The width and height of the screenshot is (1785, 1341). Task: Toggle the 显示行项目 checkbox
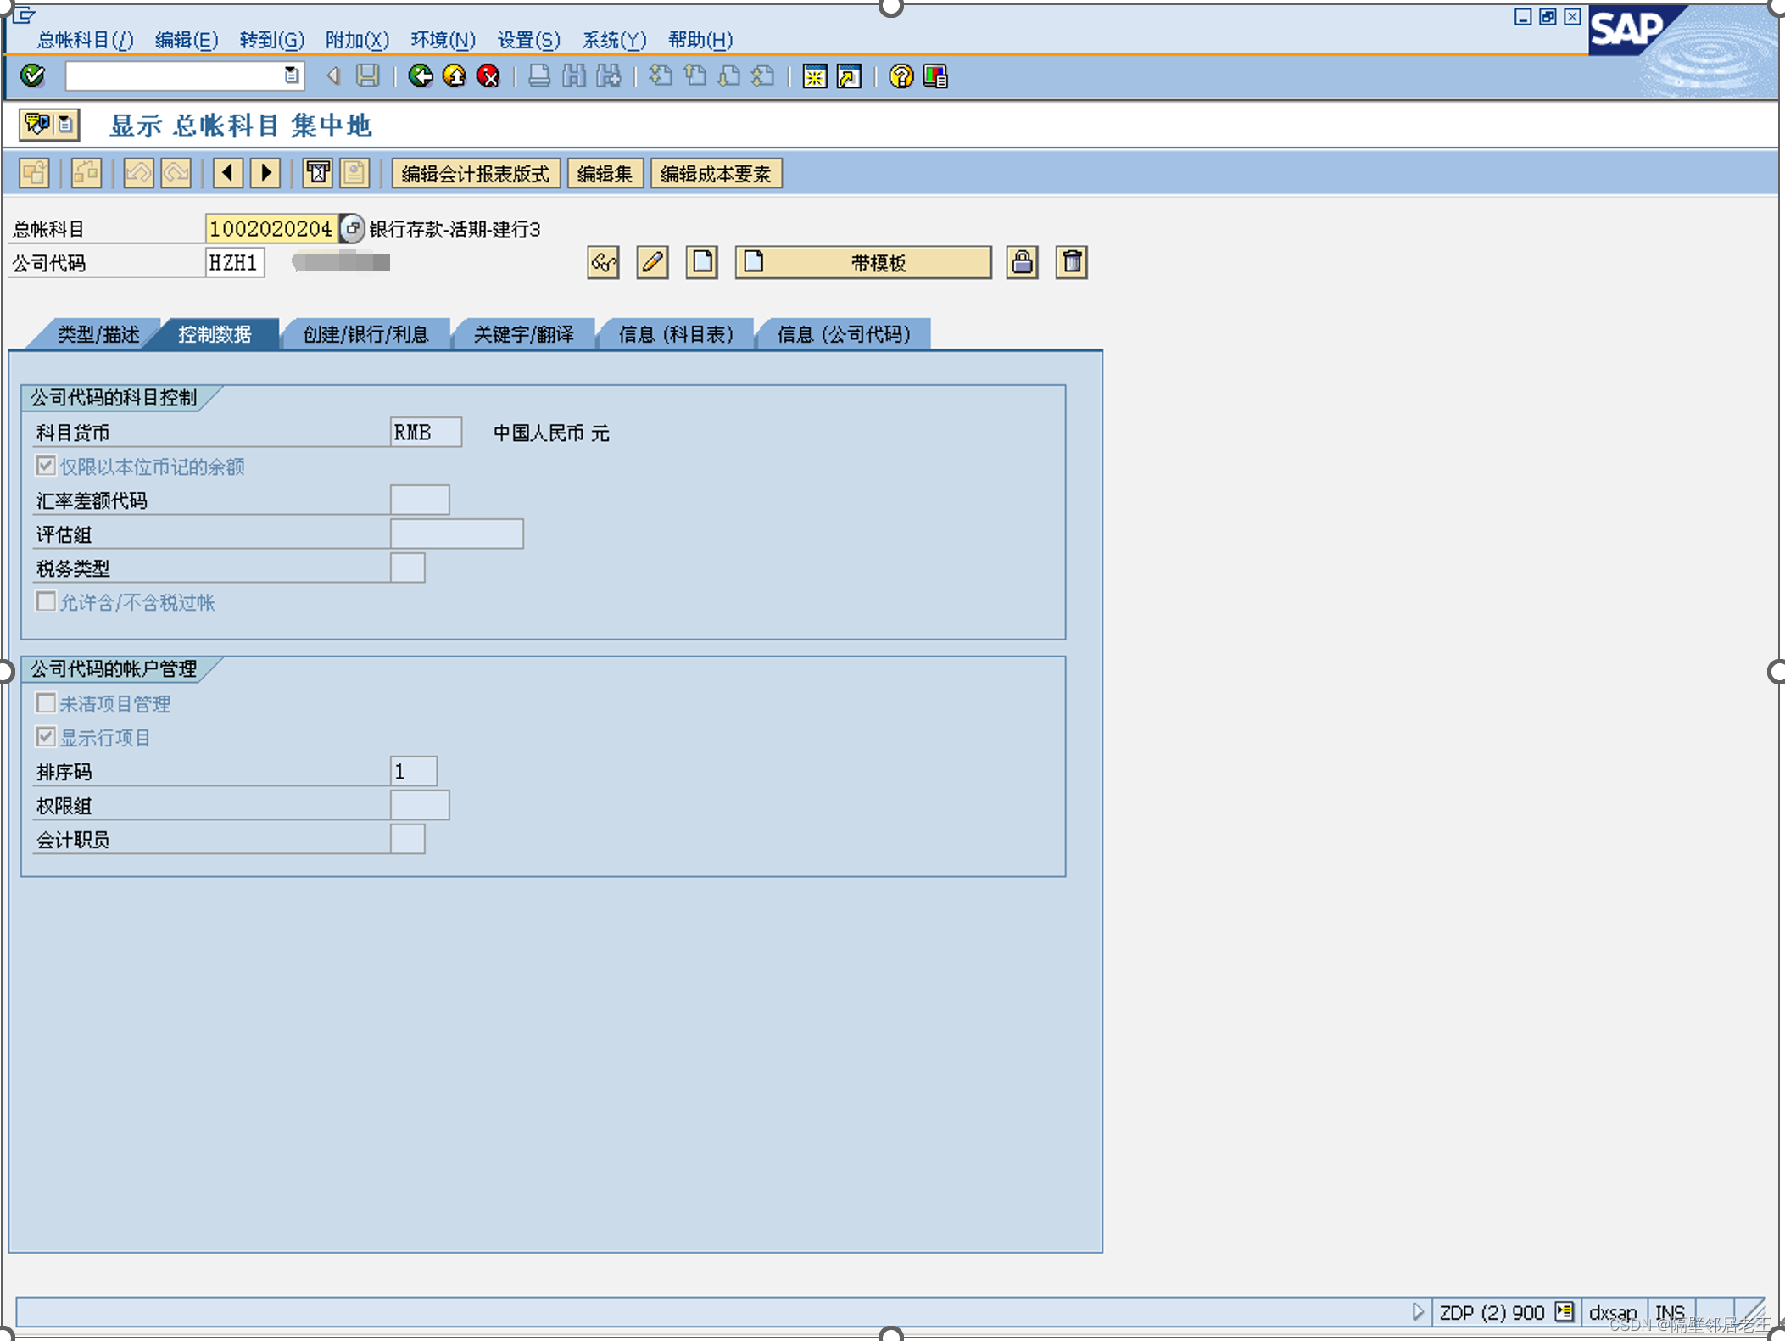[x=46, y=737]
